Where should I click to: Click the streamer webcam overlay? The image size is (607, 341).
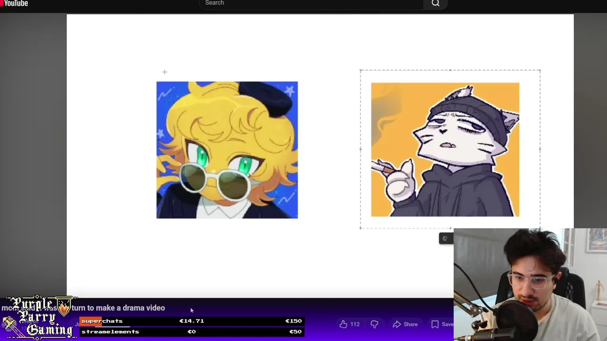click(x=530, y=285)
